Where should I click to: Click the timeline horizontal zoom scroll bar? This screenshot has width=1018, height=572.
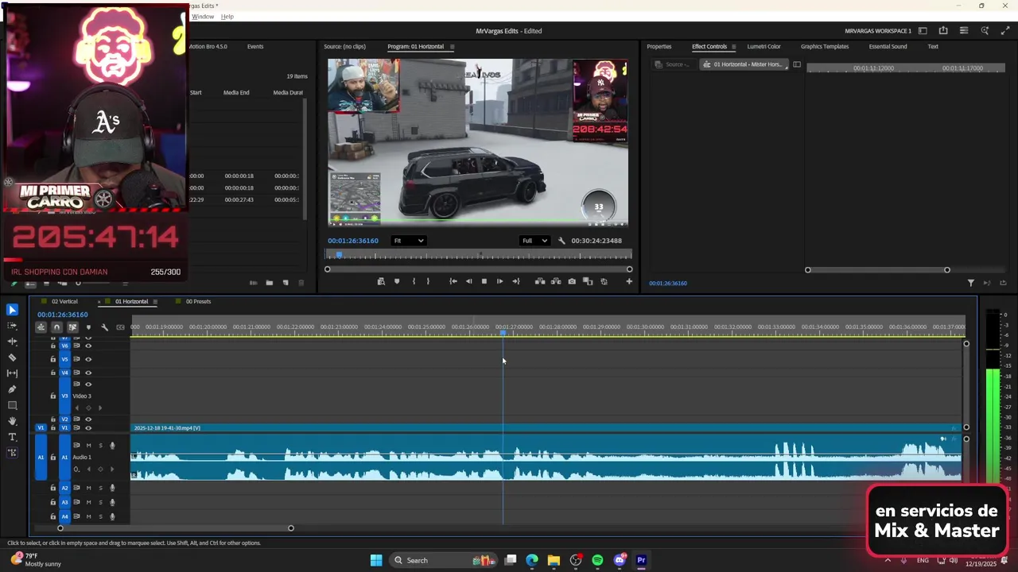pyautogui.click(x=175, y=528)
